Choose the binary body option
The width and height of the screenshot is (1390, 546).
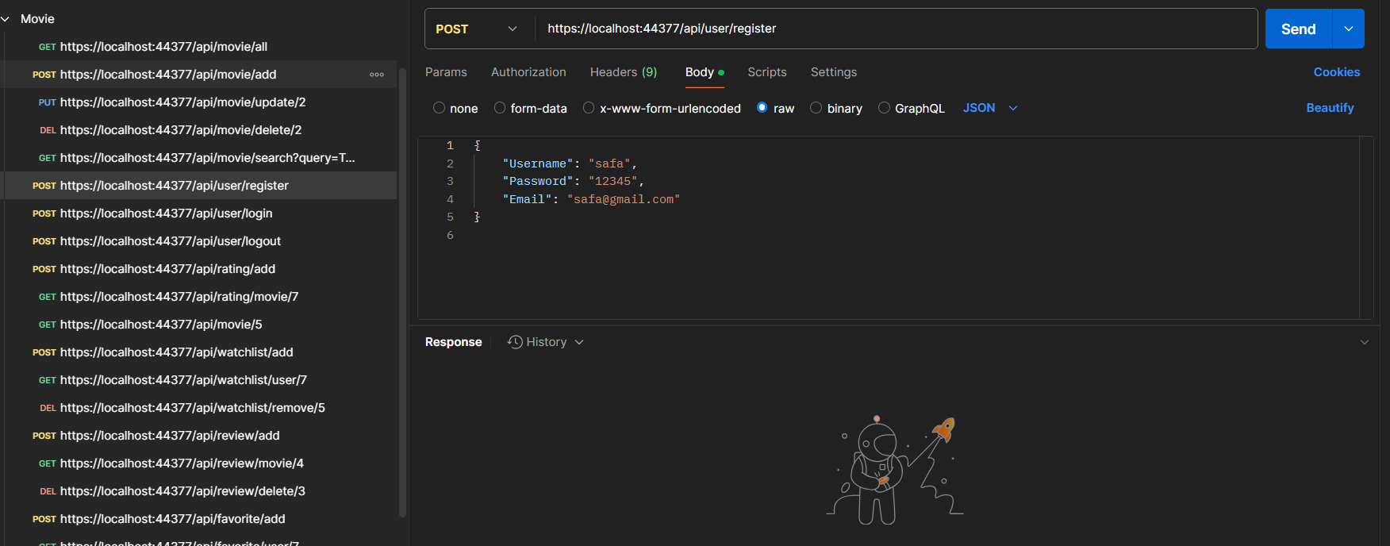click(816, 108)
